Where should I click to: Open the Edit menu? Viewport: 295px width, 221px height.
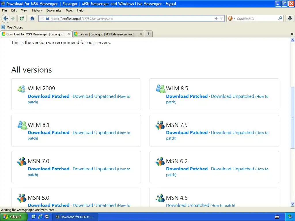tap(14, 10)
